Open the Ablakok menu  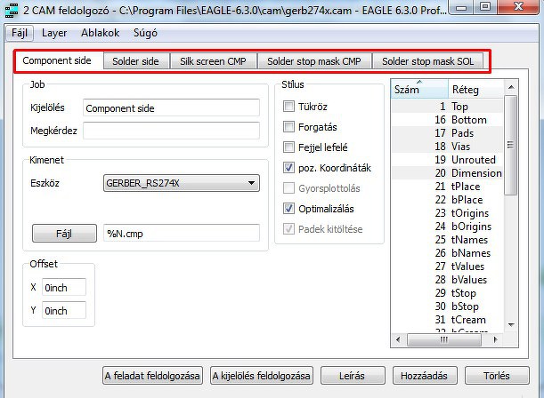(x=100, y=33)
